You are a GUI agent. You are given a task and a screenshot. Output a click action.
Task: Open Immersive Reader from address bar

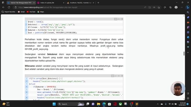(150, 7)
